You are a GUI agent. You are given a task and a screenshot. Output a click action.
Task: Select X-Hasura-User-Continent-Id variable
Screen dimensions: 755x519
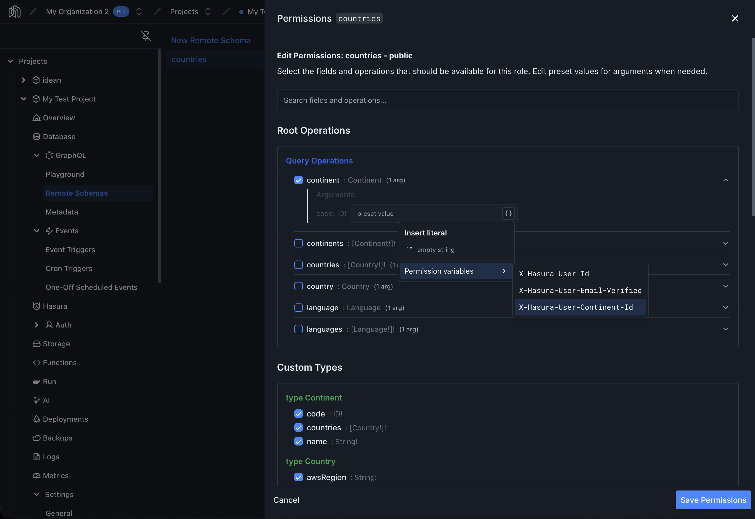580,307
